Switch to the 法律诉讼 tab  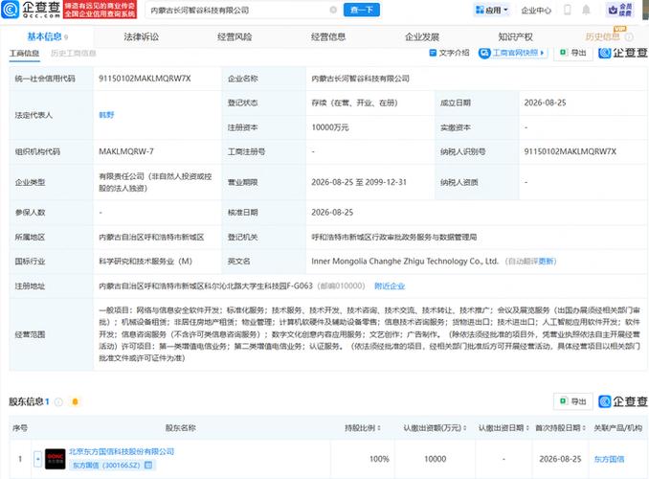coord(141,36)
